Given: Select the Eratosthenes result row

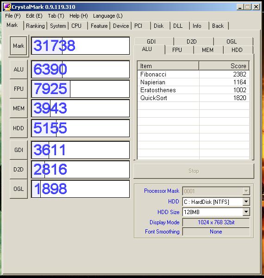Looking at the screenshot, I should [194, 90].
